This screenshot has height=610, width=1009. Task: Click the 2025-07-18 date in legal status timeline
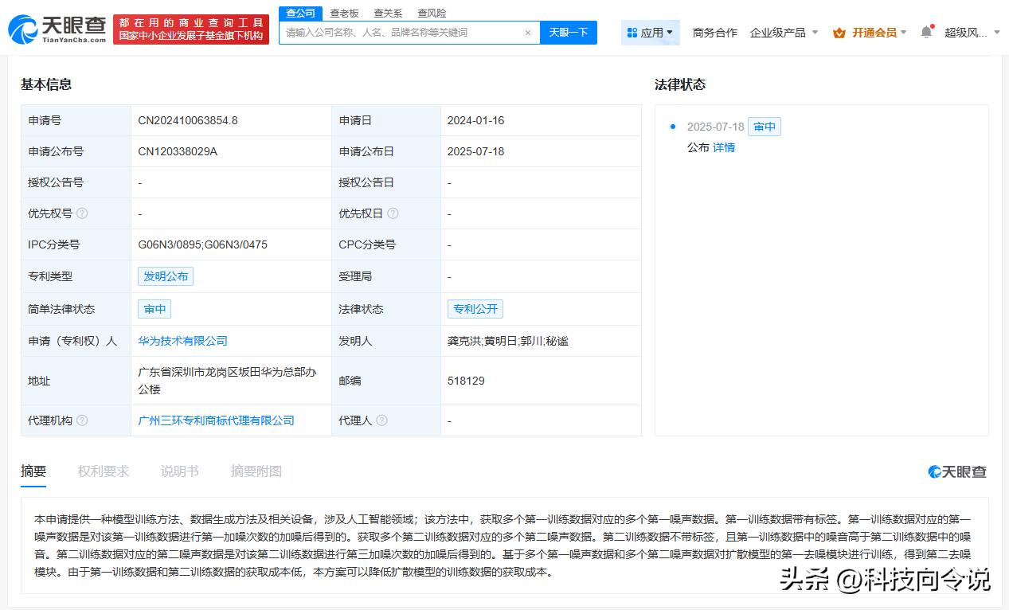(x=715, y=127)
